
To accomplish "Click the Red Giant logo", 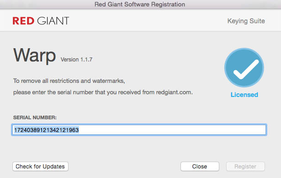I will pyautogui.click(x=41, y=20).
